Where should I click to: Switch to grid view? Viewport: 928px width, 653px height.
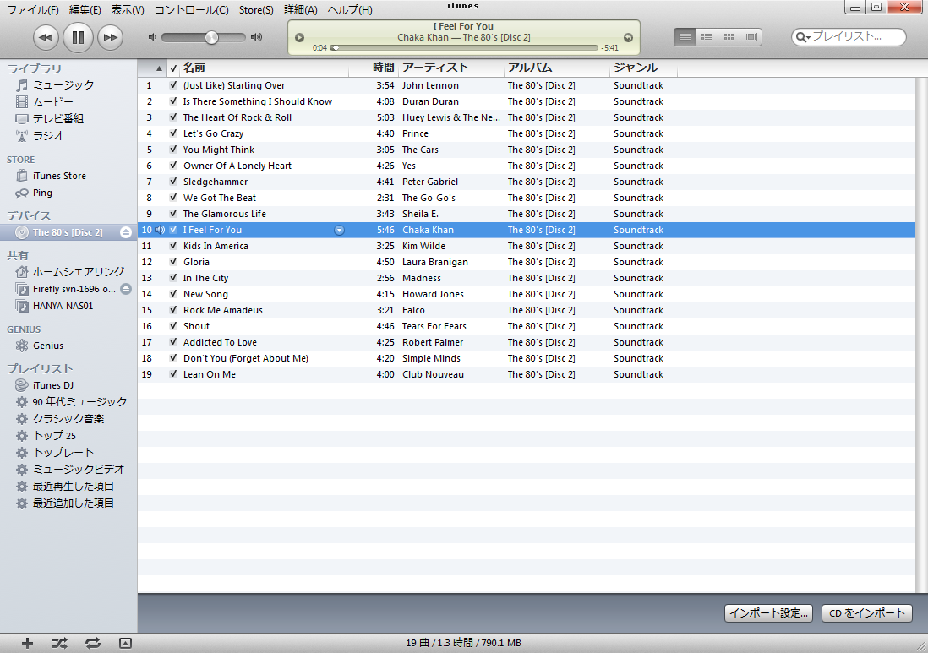click(729, 36)
